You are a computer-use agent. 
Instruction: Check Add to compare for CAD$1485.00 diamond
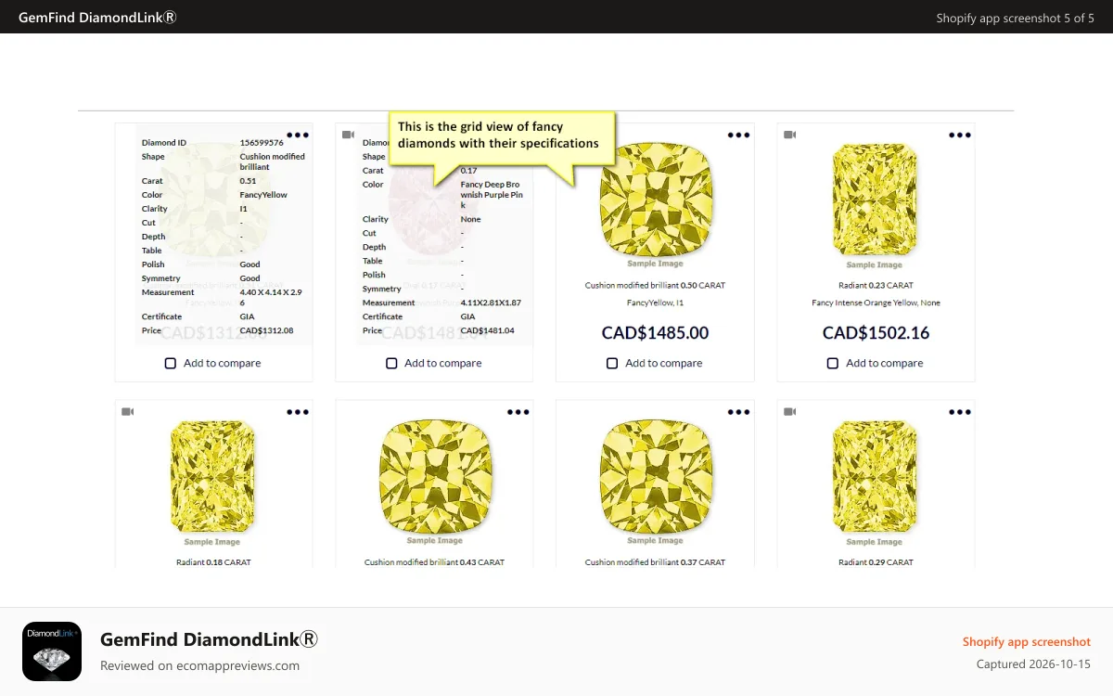pyautogui.click(x=612, y=363)
